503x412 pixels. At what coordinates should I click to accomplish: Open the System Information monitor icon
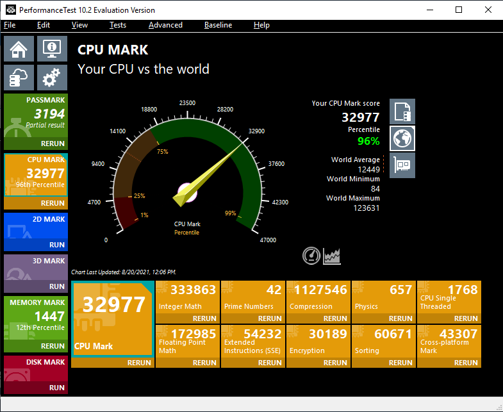tap(52, 49)
